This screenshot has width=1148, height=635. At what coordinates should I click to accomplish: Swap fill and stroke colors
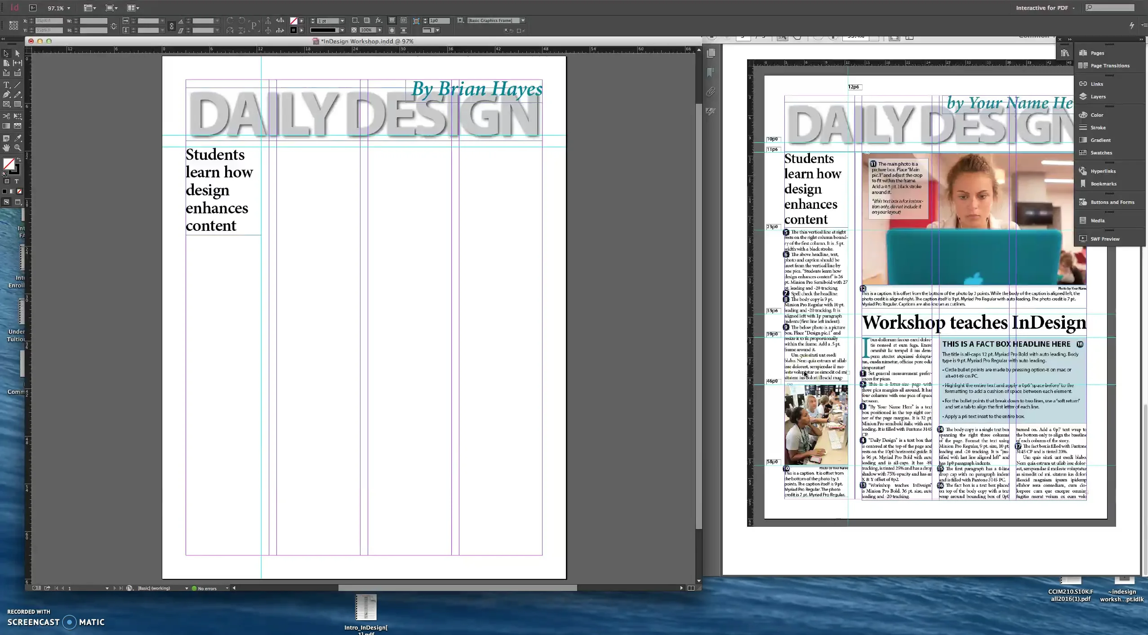pos(19,159)
